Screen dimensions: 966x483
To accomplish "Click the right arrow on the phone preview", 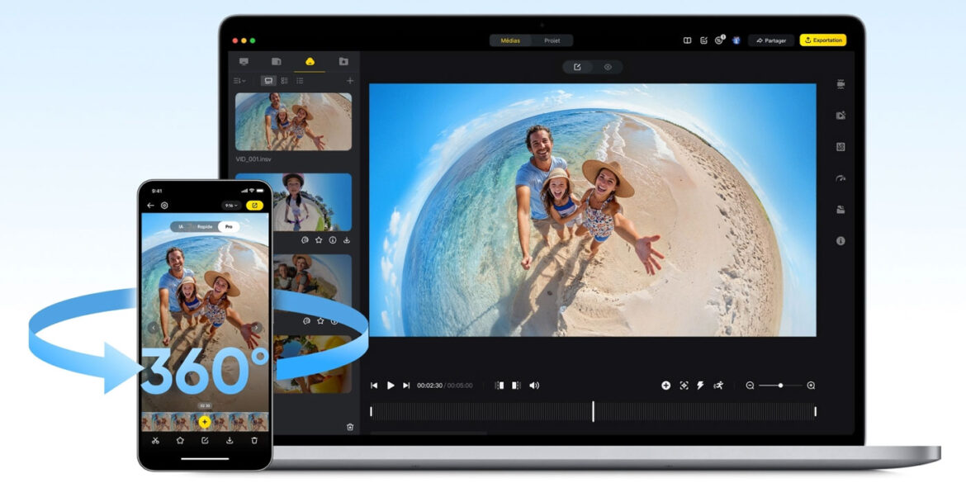I will tap(257, 328).
